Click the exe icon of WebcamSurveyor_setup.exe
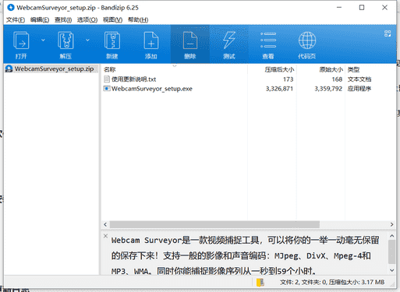The image size is (400, 292). click(107, 89)
